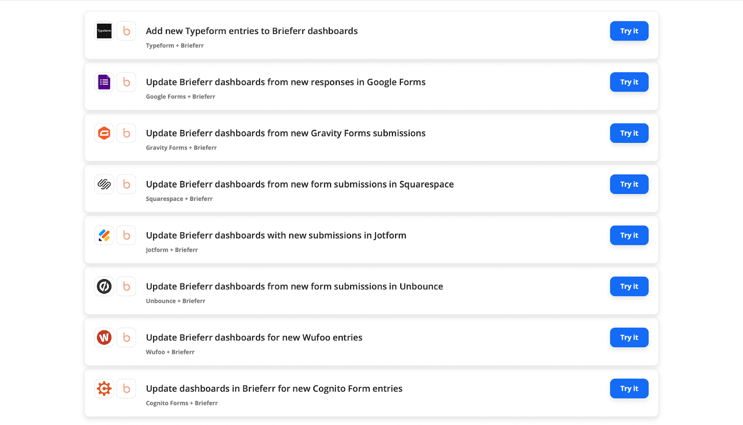This screenshot has height=425, width=743.
Task: Open 'Update Brieferr dashboards for new Wufoo entries' title
Action: point(254,337)
